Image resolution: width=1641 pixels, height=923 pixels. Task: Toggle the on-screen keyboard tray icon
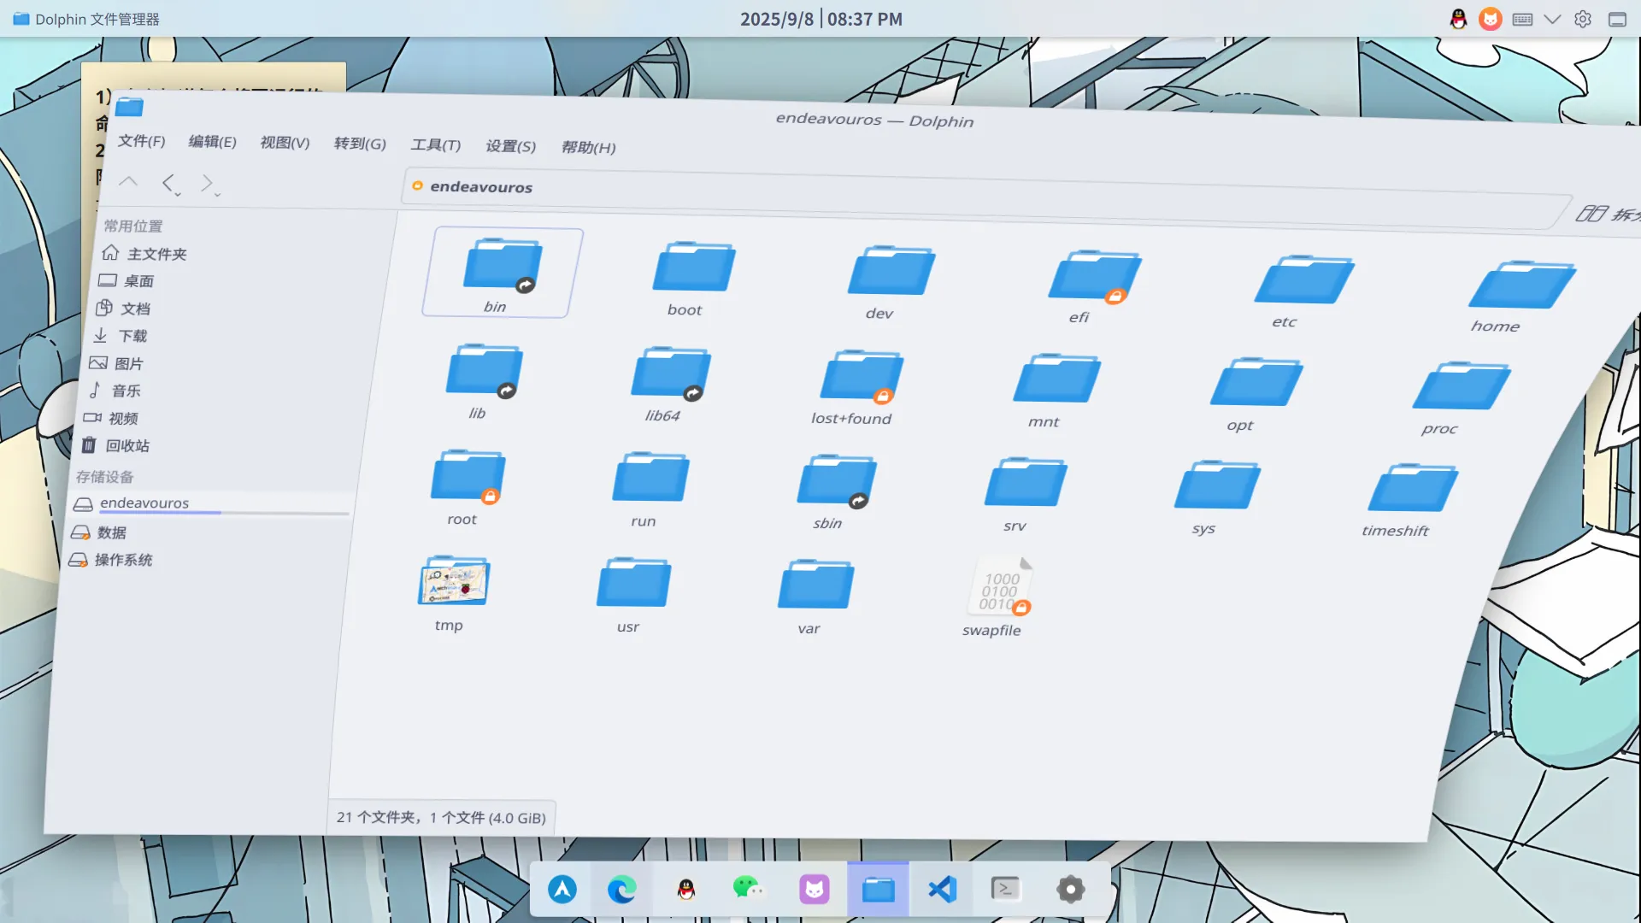(x=1522, y=19)
